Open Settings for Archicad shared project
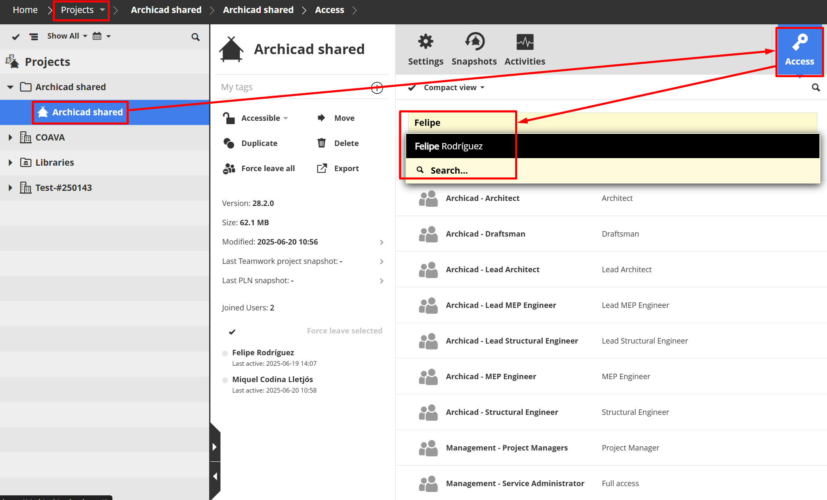 click(x=425, y=48)
